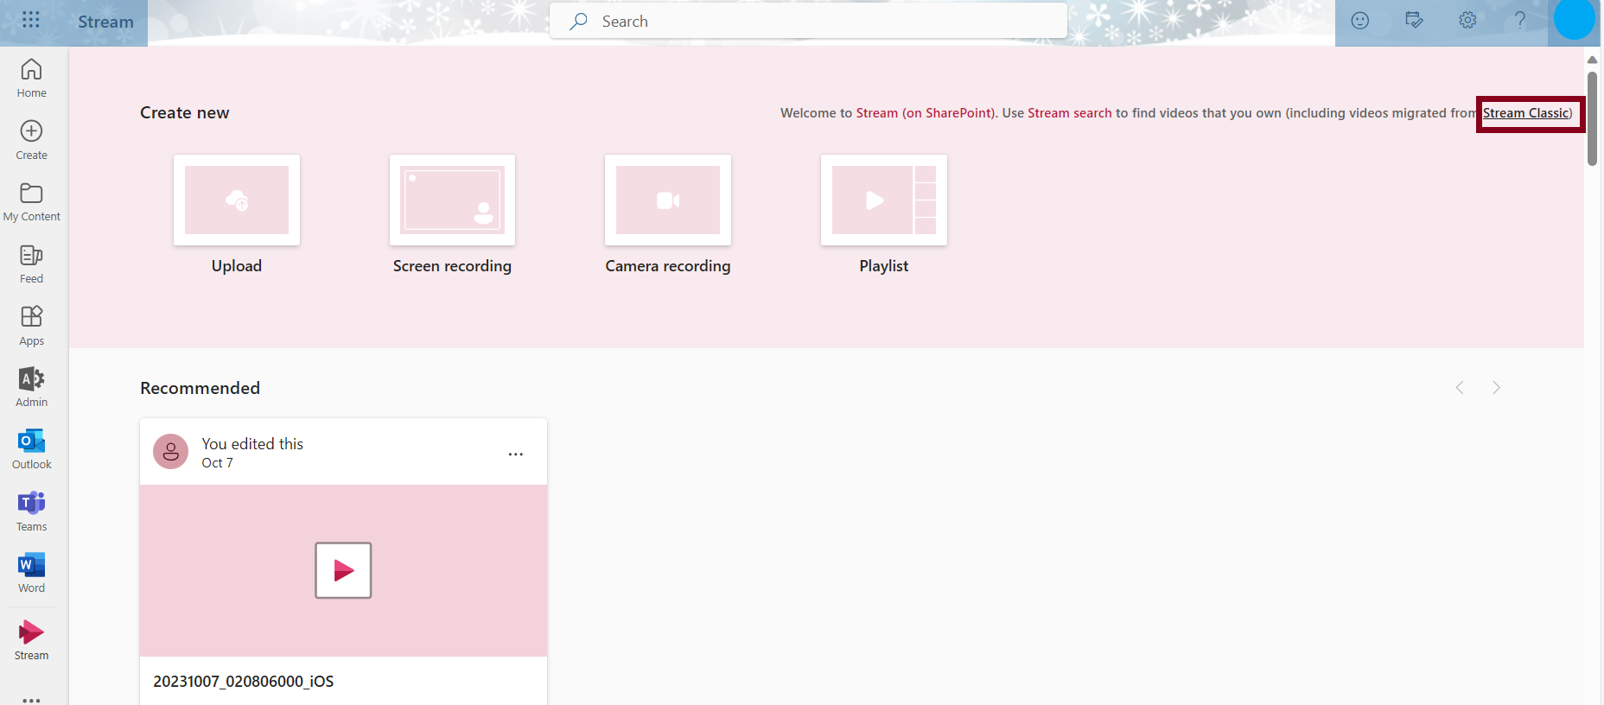The width and height of the screenshot is (1604, 705).
Task: Open more options for recommended video
Action: click(x=516, y=454)
